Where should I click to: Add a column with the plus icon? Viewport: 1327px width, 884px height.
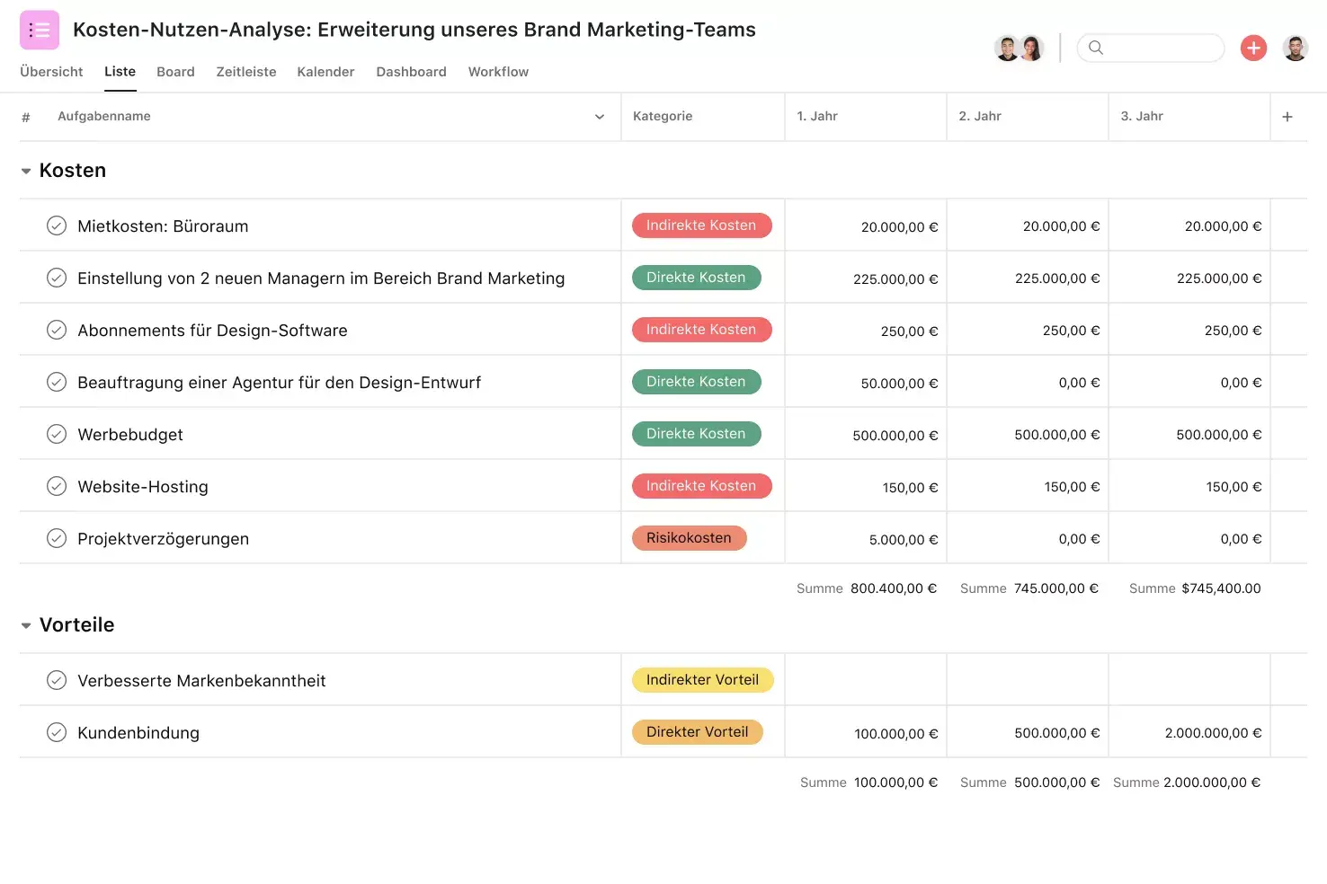click(x=1287, y=117)
